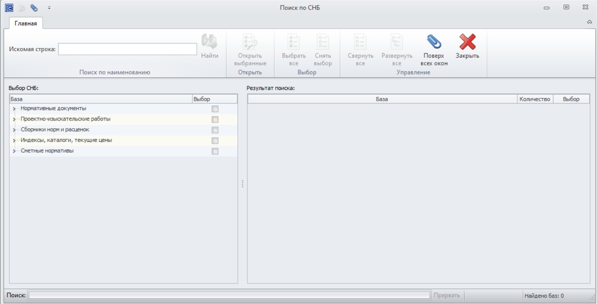Image resolution: width=597 pixels, height=304 pixels.
Task: Click the Найти binoculars icon
Action: click(x=209, y=42)
